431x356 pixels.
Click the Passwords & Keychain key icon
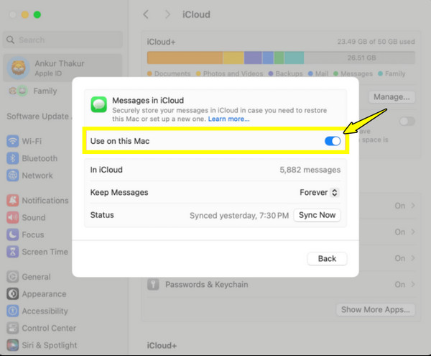coord(153,284)
